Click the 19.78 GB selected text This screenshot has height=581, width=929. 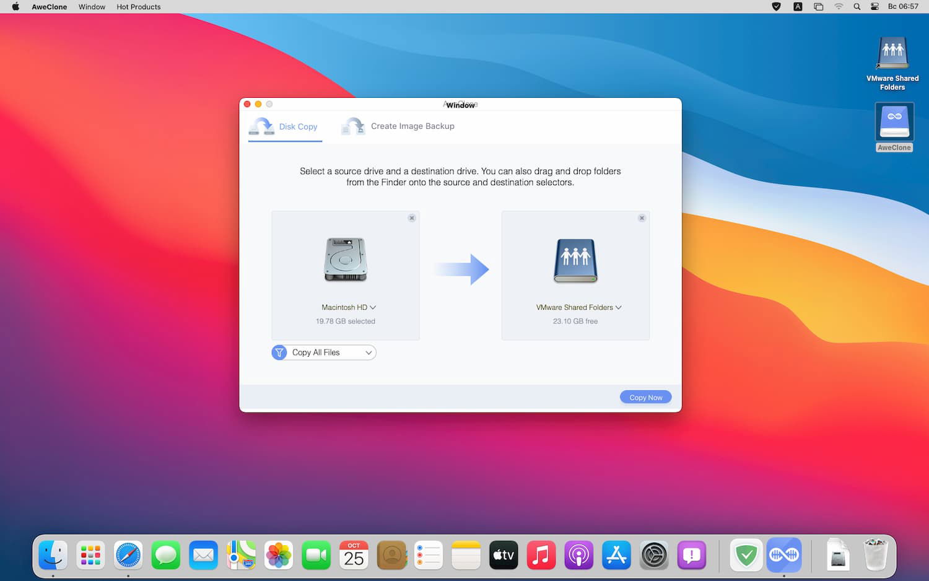(x=346, y=321)
